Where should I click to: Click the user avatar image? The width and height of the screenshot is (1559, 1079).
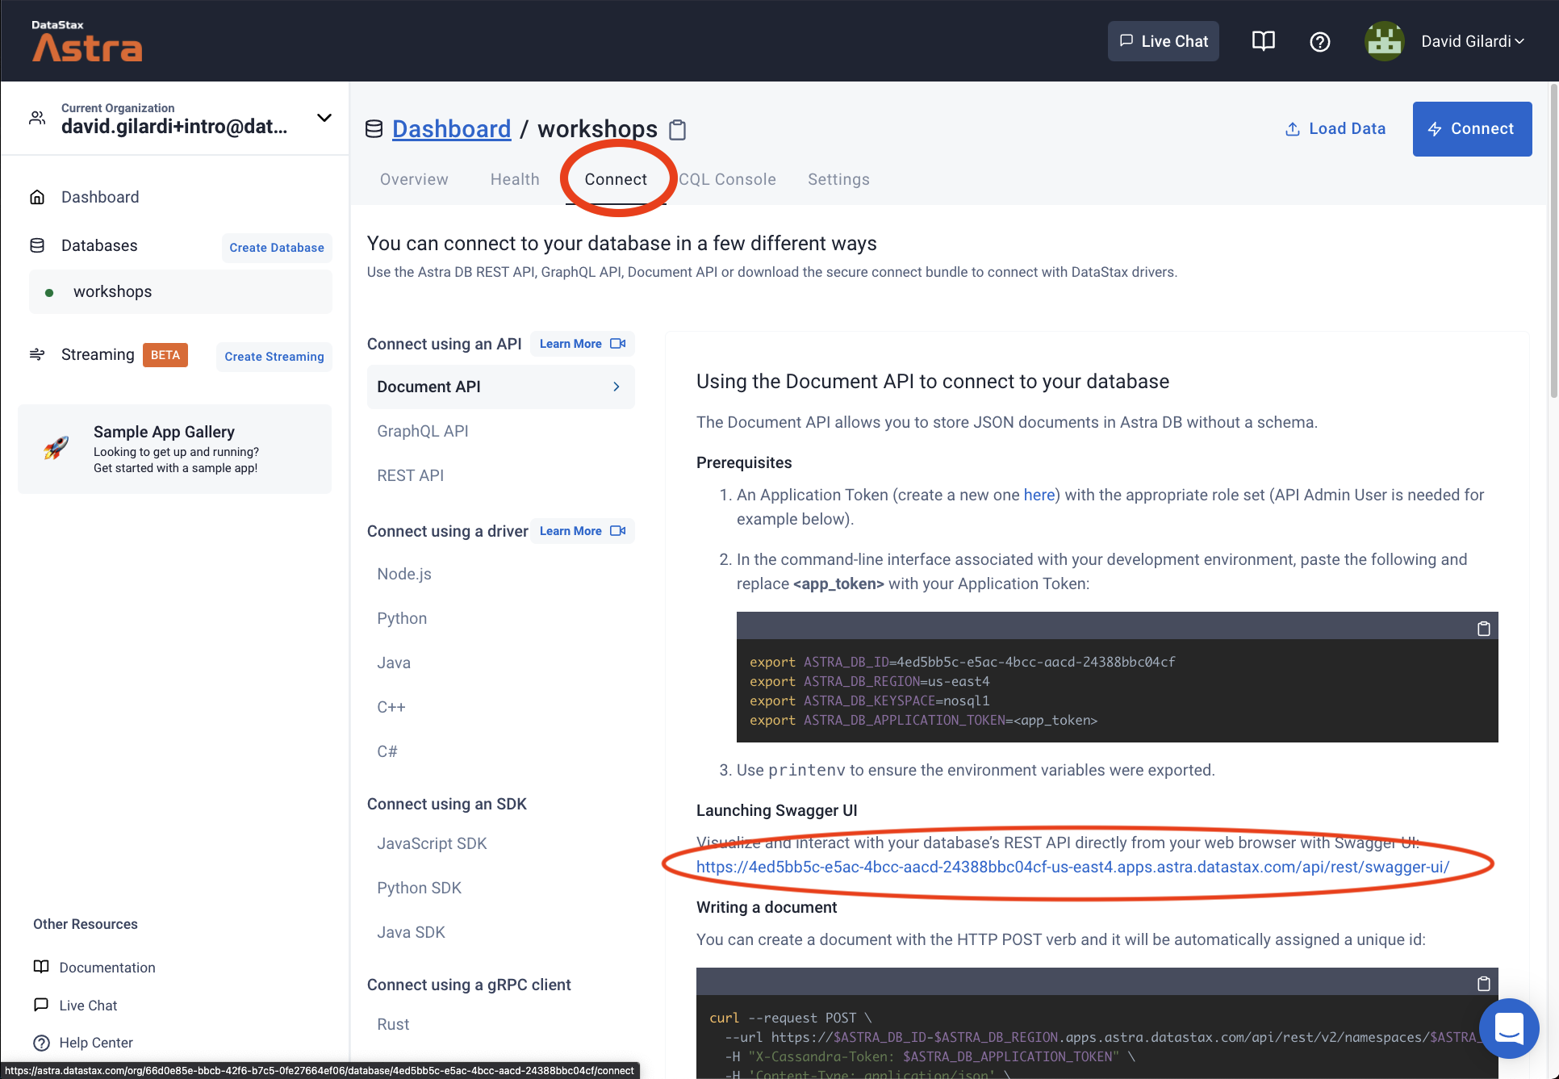click(x=1384, y=41)
